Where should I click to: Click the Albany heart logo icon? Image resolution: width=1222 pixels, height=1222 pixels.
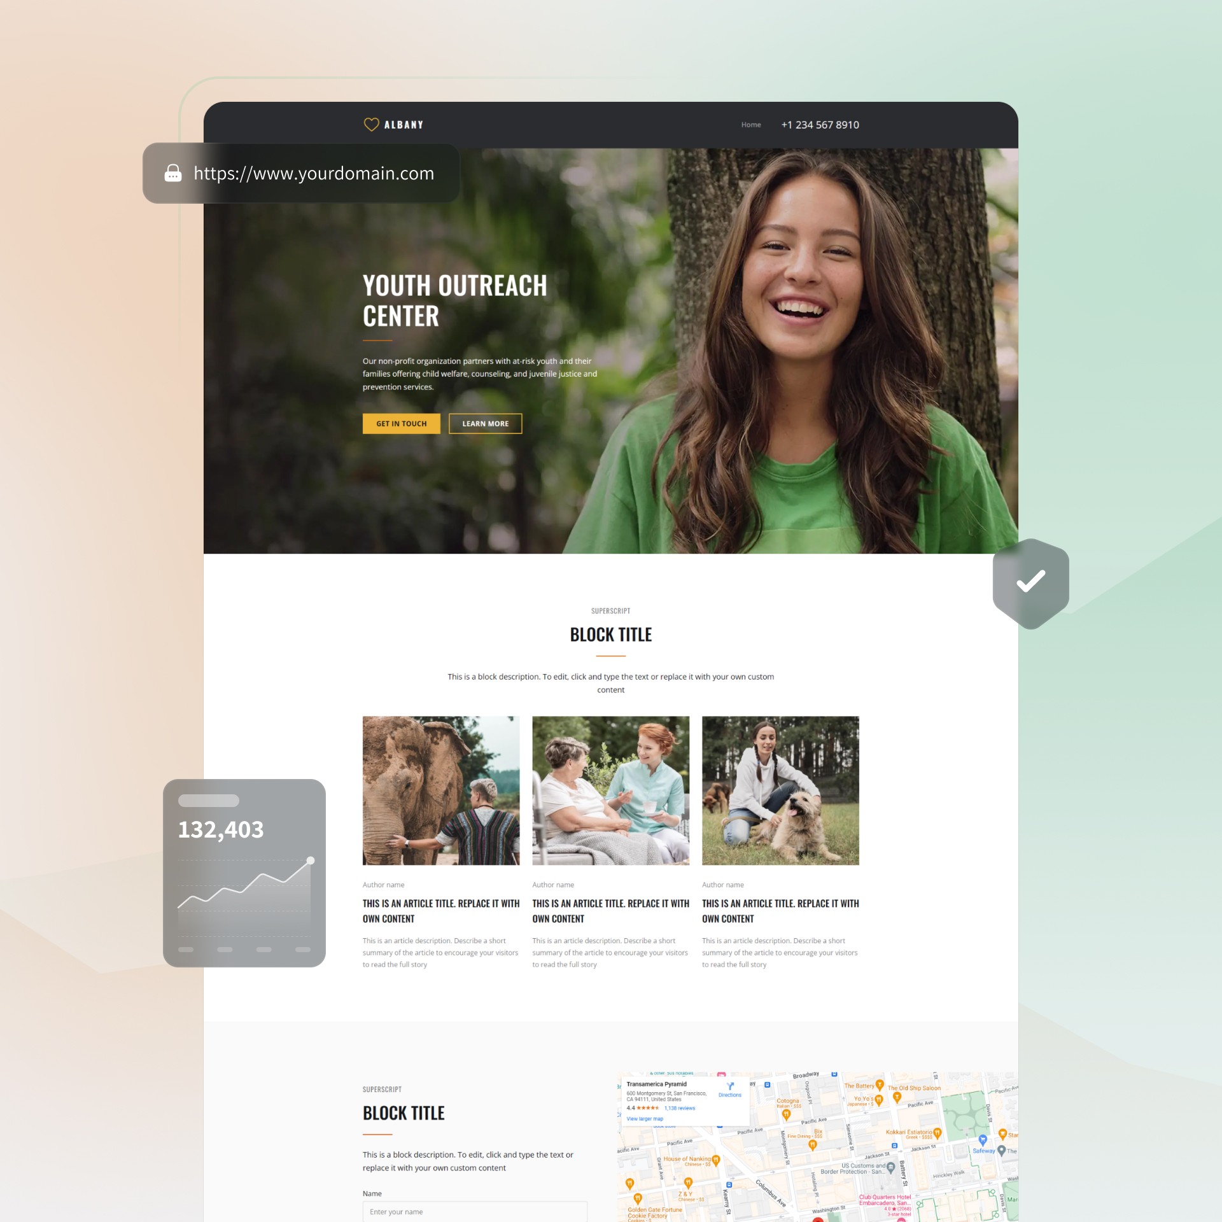369,124
